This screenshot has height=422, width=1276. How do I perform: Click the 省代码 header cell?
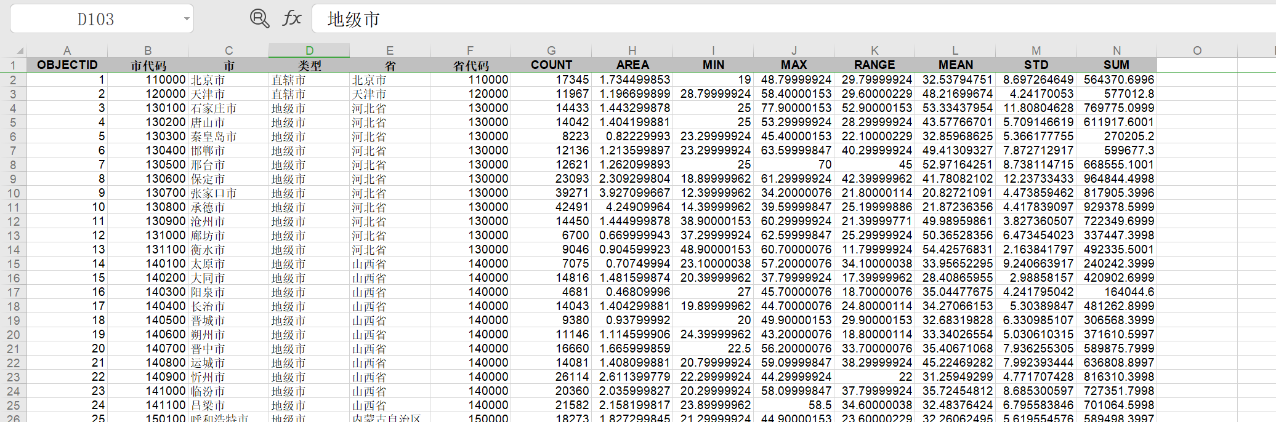[x=470, y=65]
